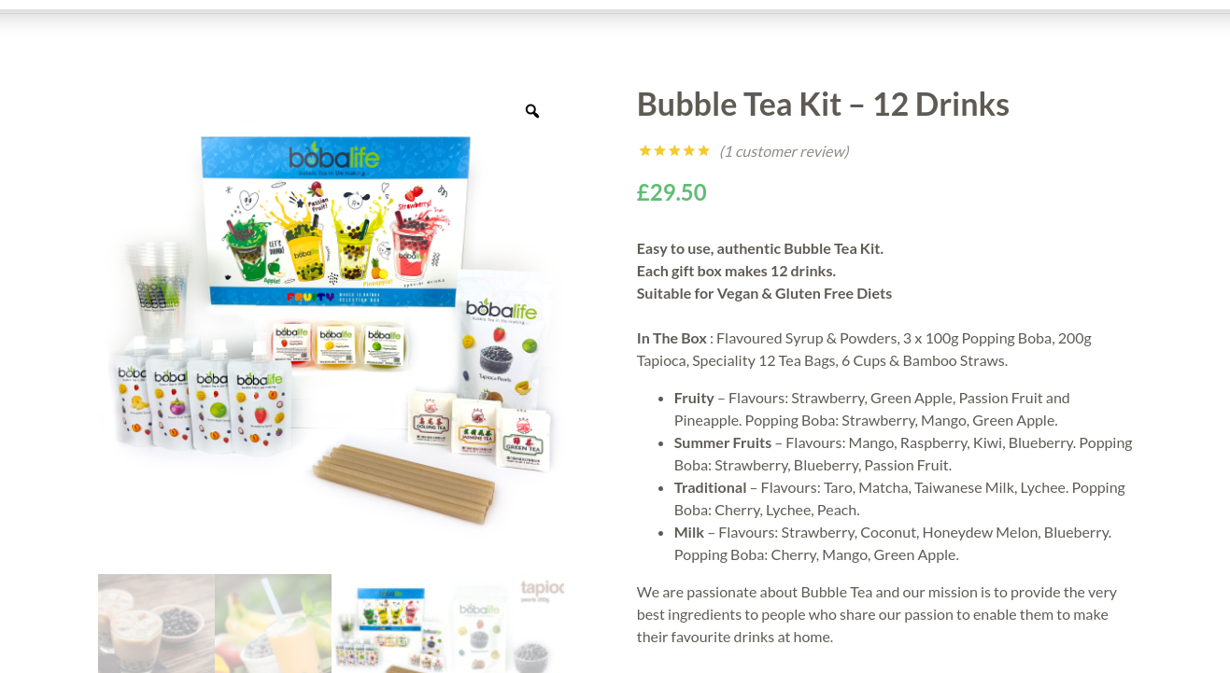Open the magnifier zoom icon on product image
Viewport: 1230px width, 673px height.
[532, 111]
